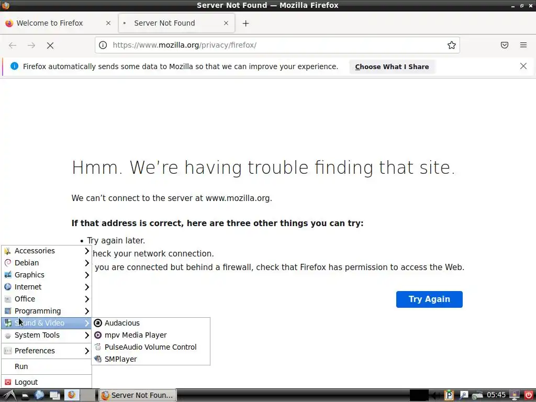Click Firefox launcher in taskbar

click(71, 395)
